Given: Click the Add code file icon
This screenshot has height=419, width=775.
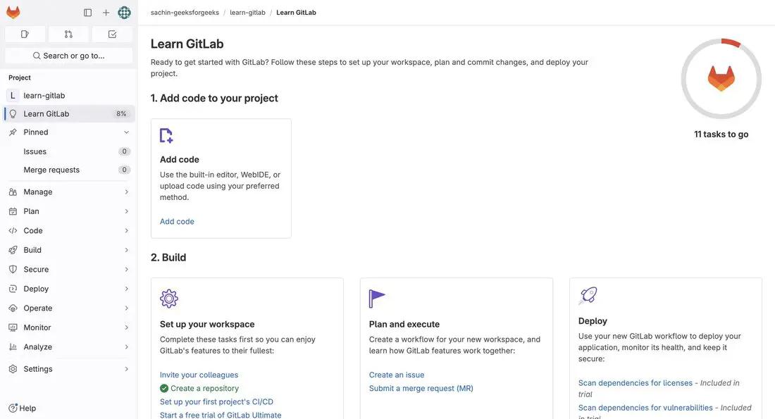Looking at the screenshot, I should coord(166,136).
